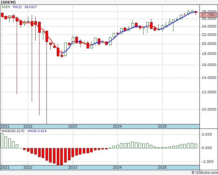The image size is (218, 175).
Task: Click the 24.0000 price axis label
Action: tap(209, 26)
